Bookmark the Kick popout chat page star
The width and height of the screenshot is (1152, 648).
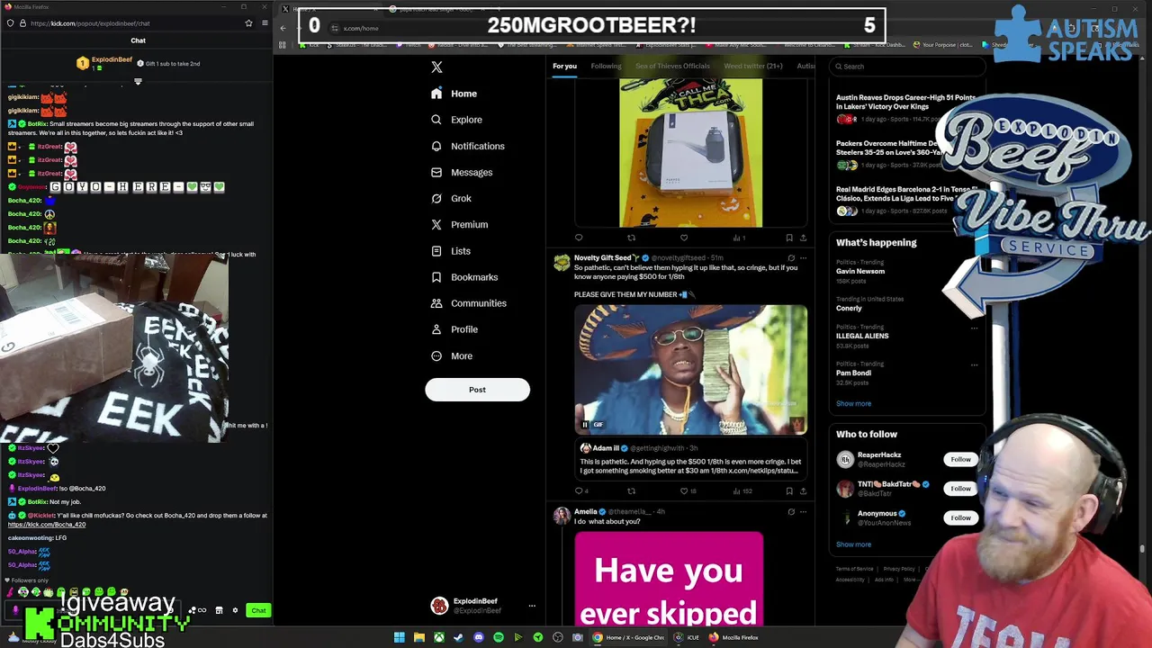point(248,23)
